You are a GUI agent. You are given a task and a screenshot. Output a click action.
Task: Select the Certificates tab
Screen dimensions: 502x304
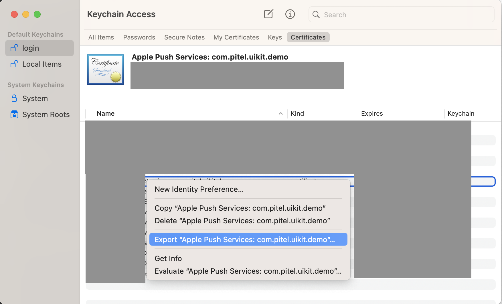pyautogui.click(x=308, y=37)
